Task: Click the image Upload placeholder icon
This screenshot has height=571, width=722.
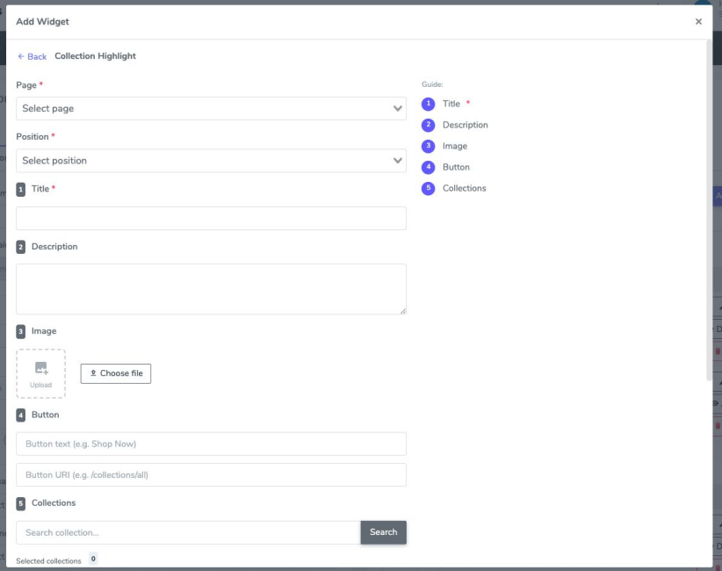Action: pyautogui.click(x=41, y=368)
